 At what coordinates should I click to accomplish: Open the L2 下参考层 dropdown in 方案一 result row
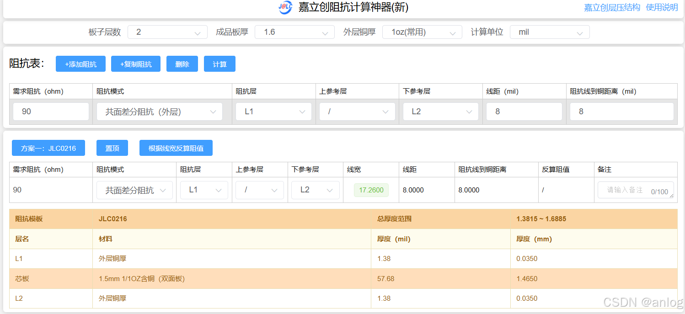point(316,190)
